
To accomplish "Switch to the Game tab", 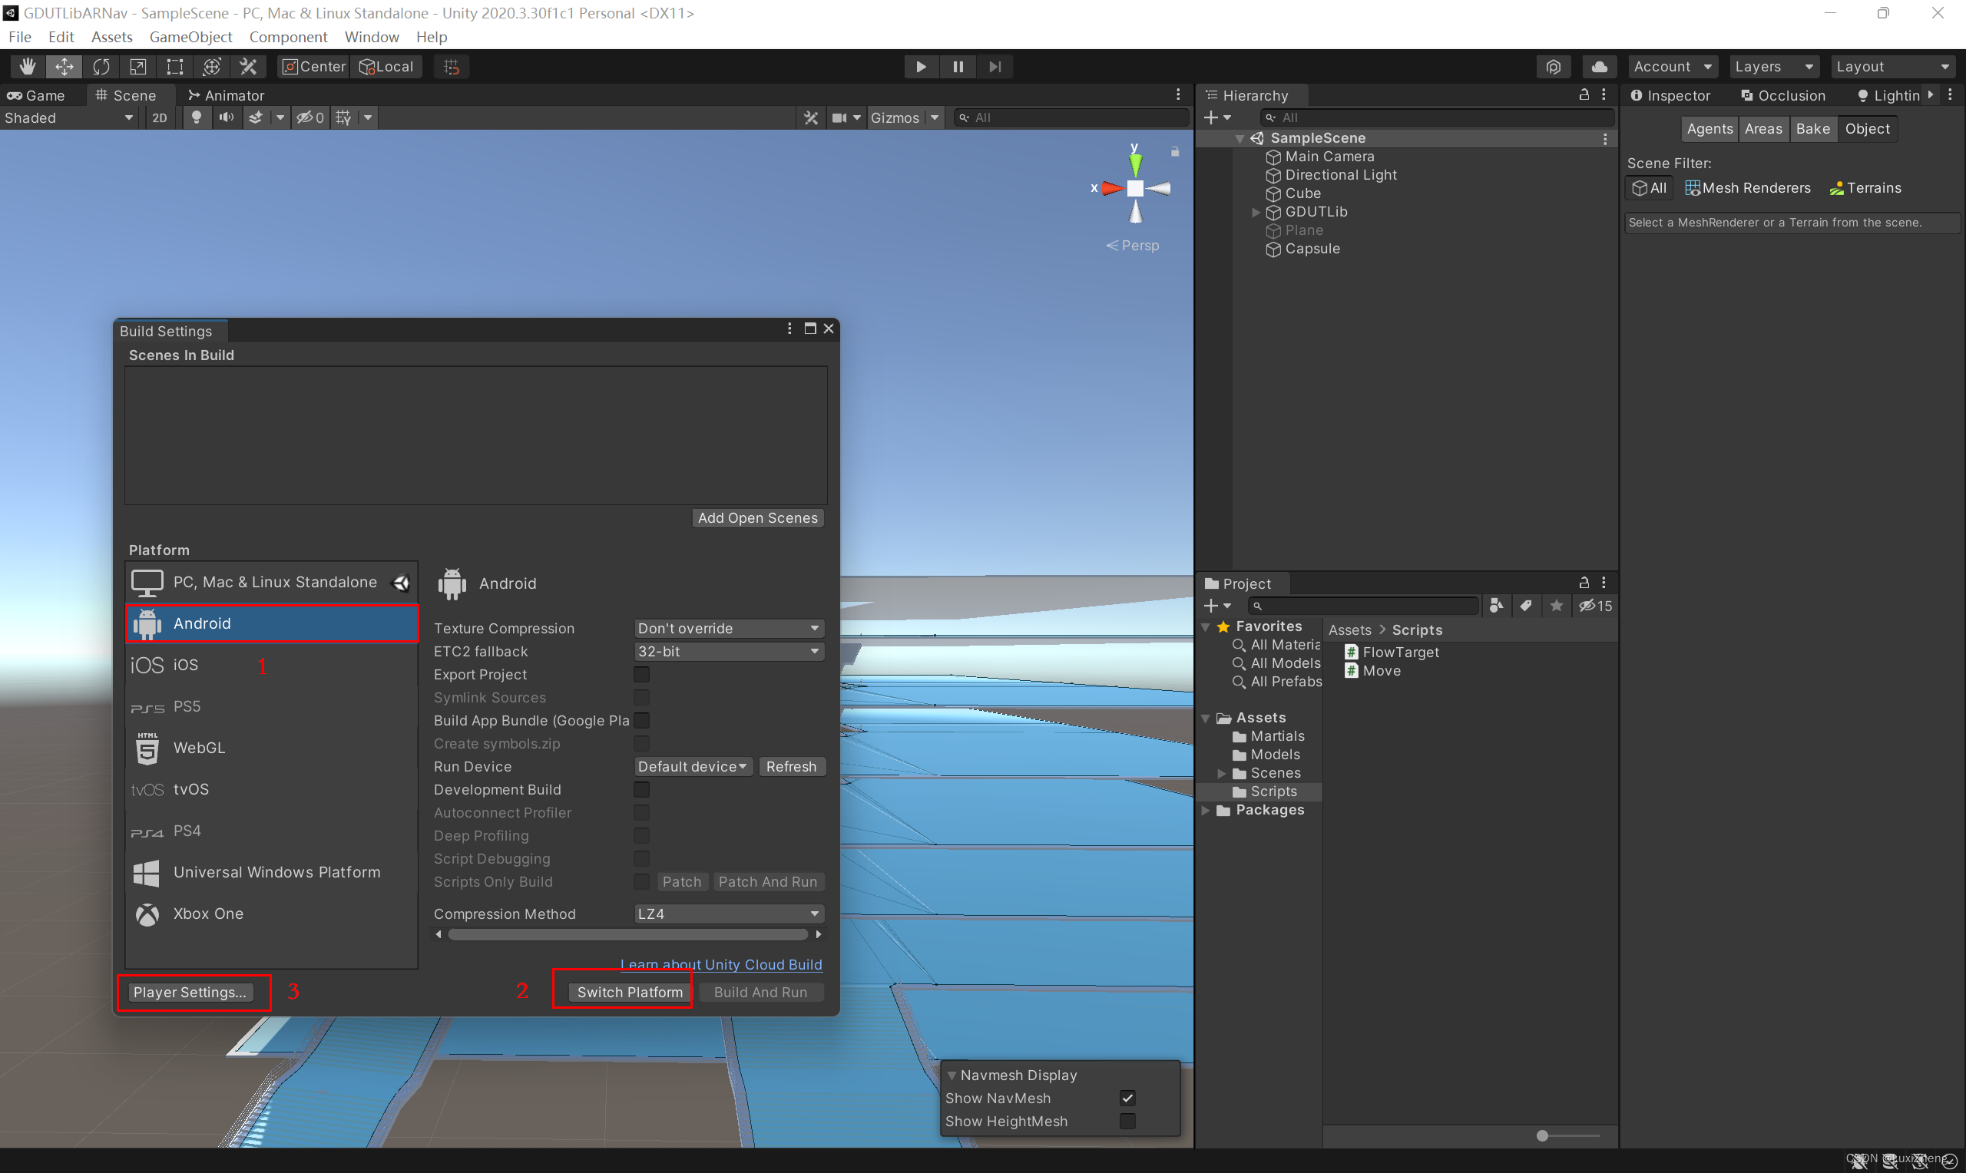I will tap(37, 96).
